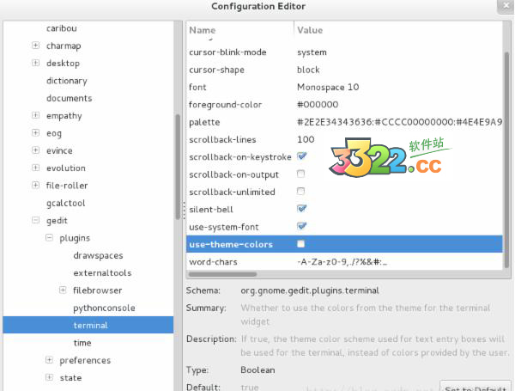
Task: Expand the state tree node
Action: tap(49, 377)
